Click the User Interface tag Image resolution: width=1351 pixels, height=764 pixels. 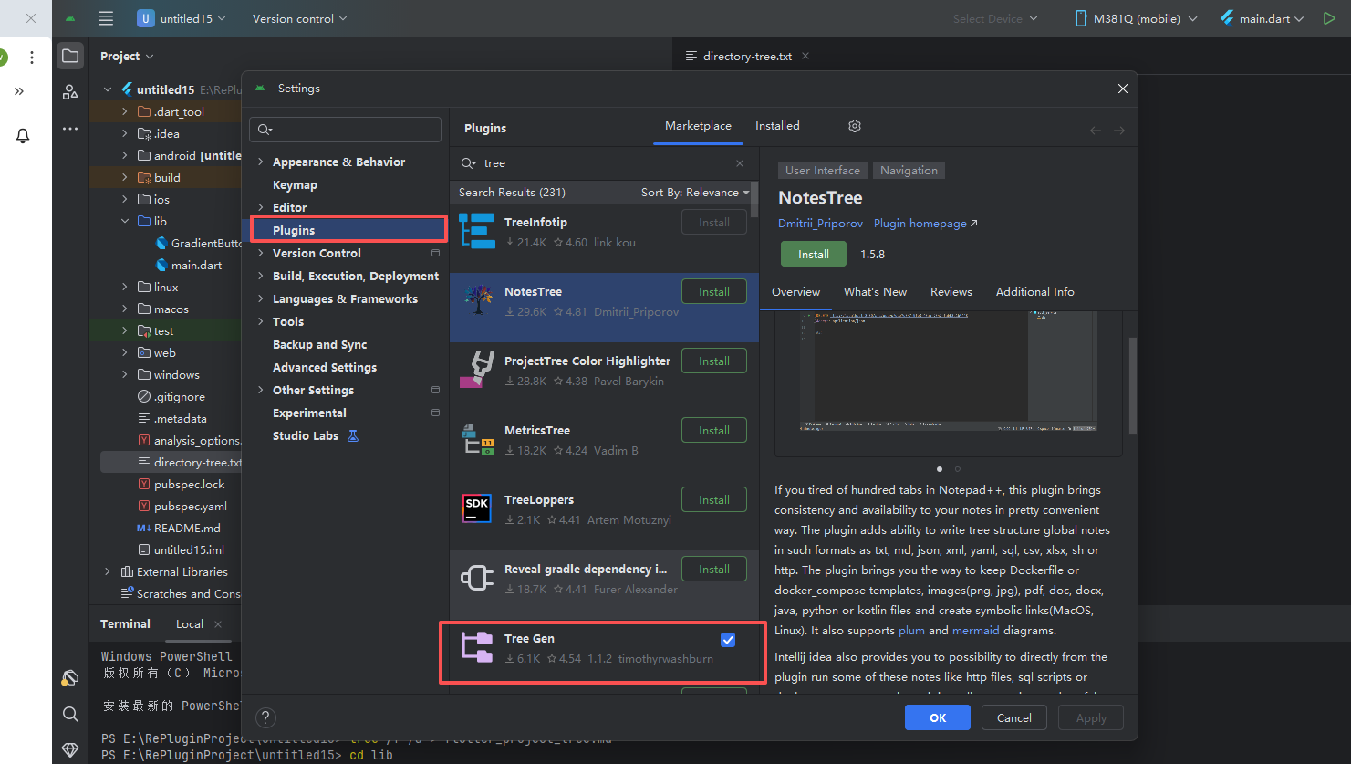(823, 171)
